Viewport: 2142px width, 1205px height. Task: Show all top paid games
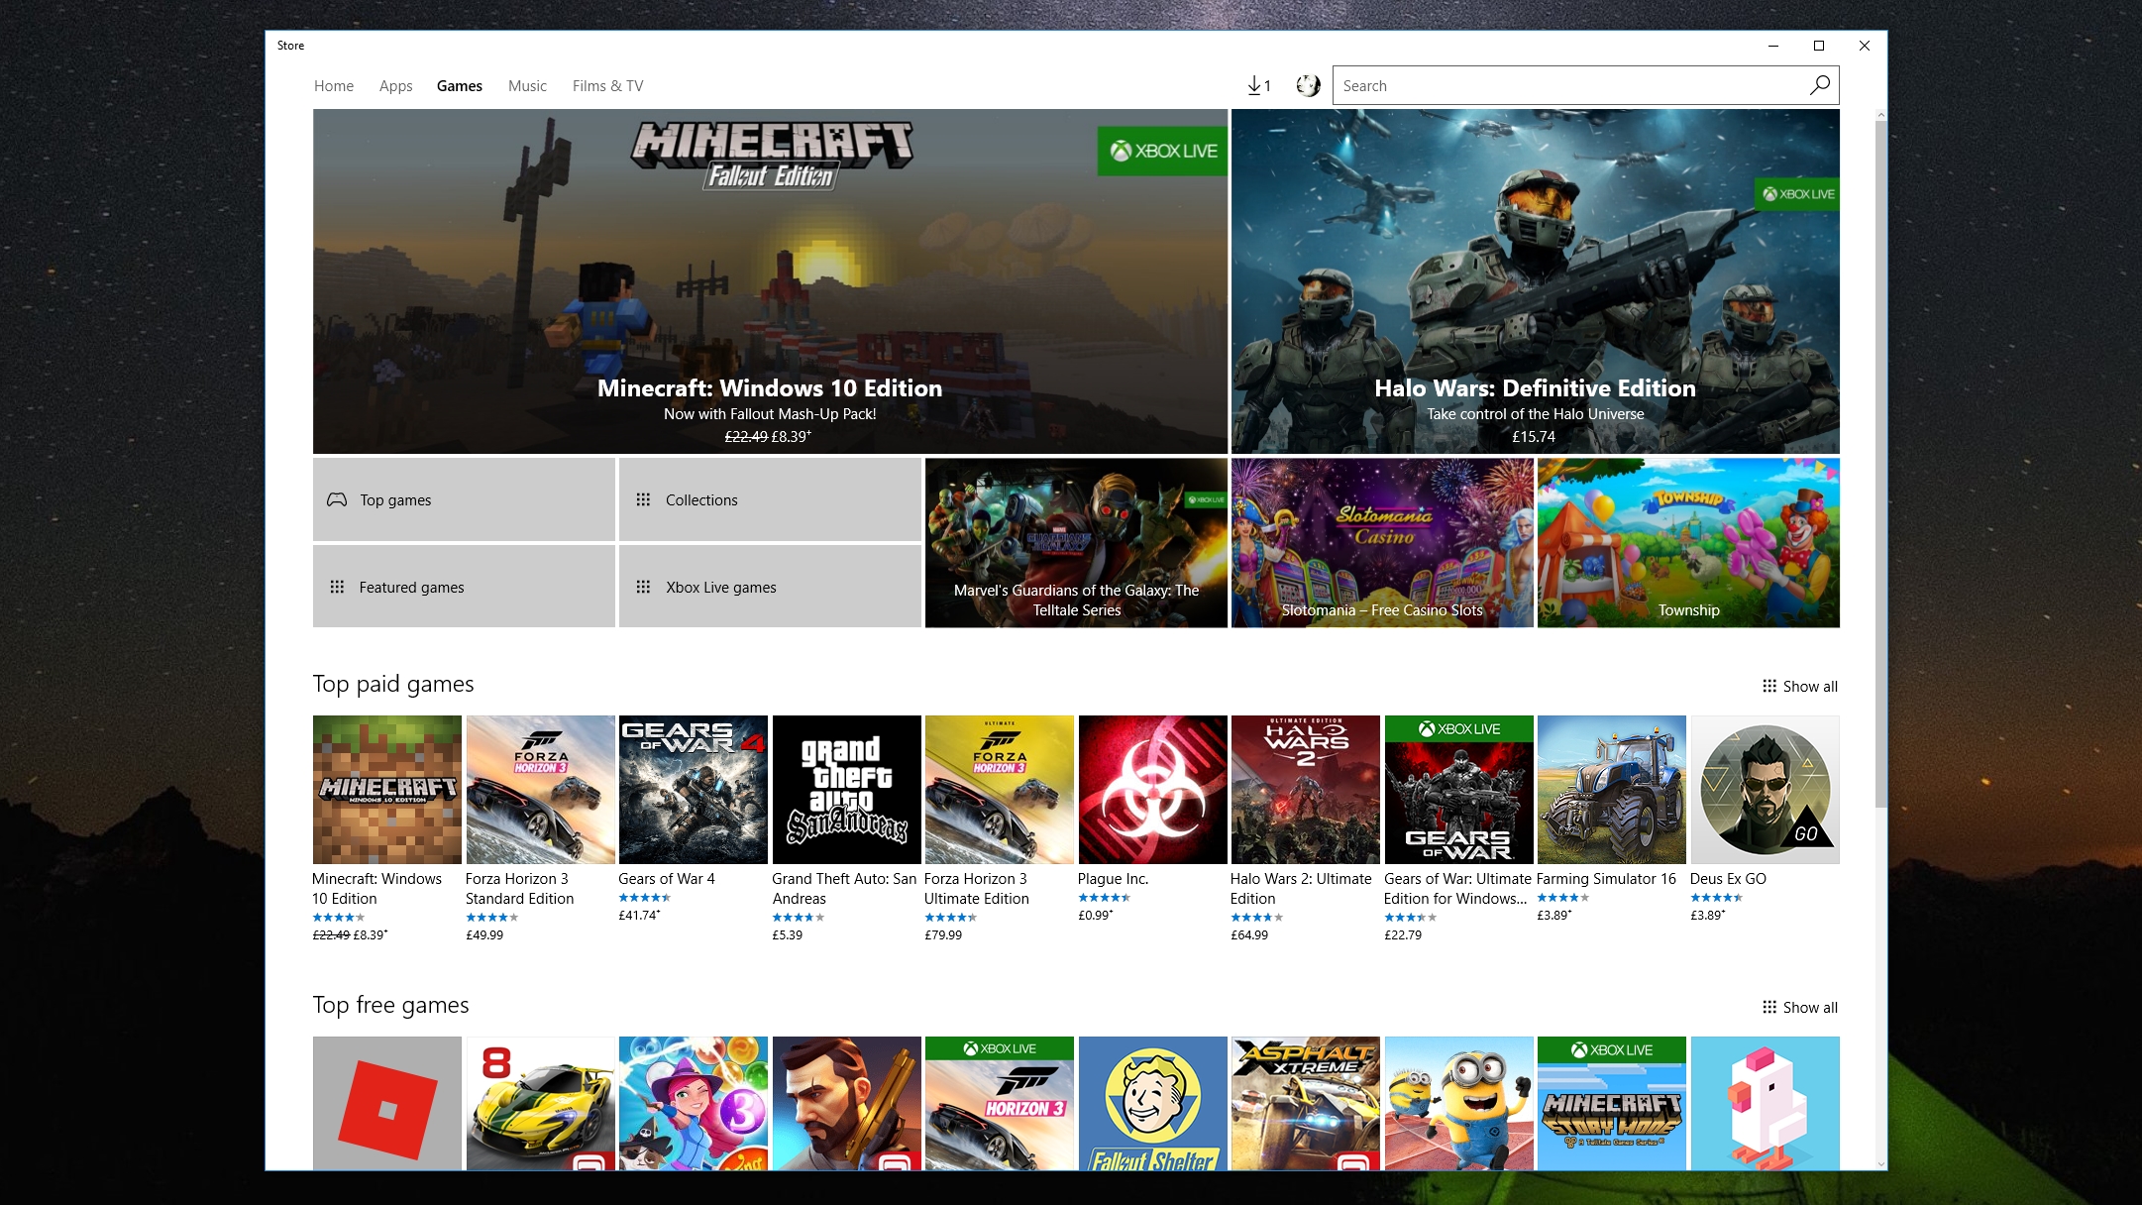point(1800,686)
